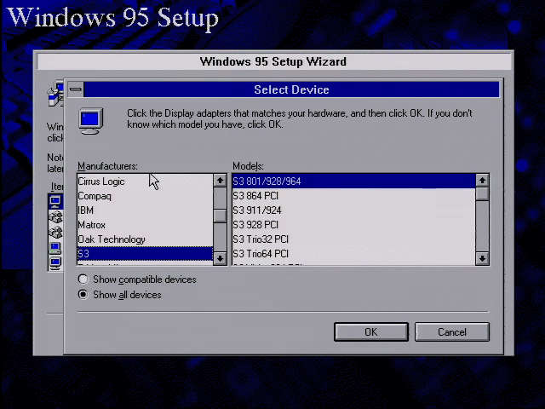This screenshot has width=545, height=409.
Task: Click the computer icon second from bottom in wizard item list
Action: coord(55,248)
